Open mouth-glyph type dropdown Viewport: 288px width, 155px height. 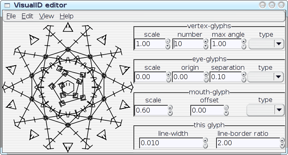click(x=265, y=110)
